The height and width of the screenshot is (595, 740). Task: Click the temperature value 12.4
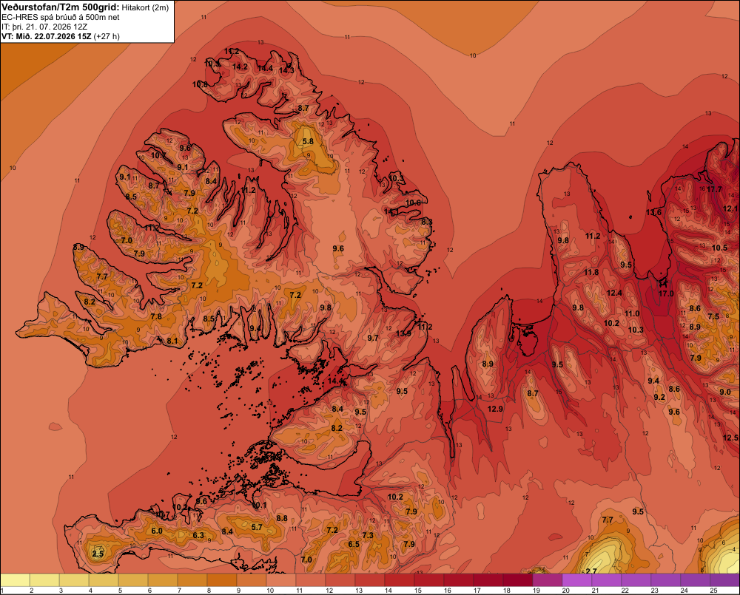click(x=614, y=293)
